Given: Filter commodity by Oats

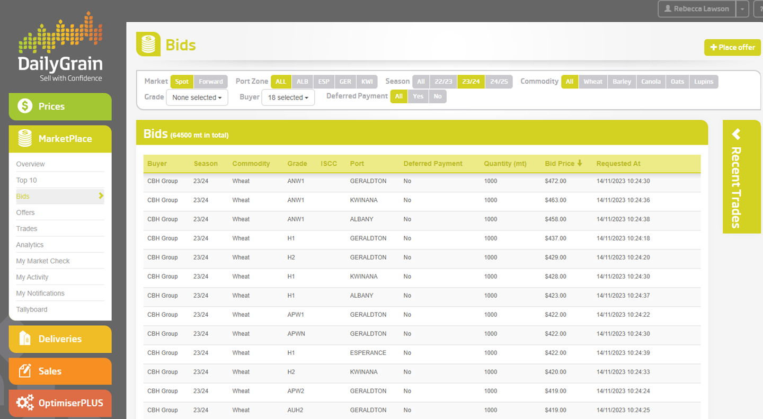Looking at the screenshot, I should click(678, 82).
